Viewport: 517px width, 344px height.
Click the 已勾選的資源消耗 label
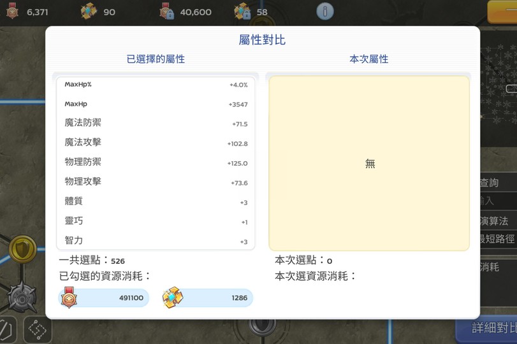coord(105,276)
